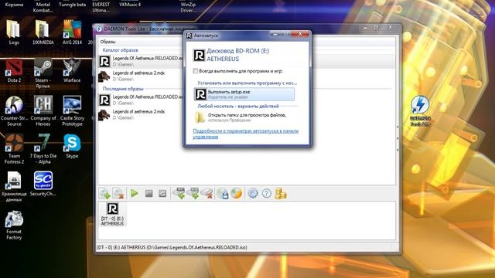The image size is (495, 278).
Task: Click the 7 Days to Die - Alpha icon
Action: click(x=43, y=149)
